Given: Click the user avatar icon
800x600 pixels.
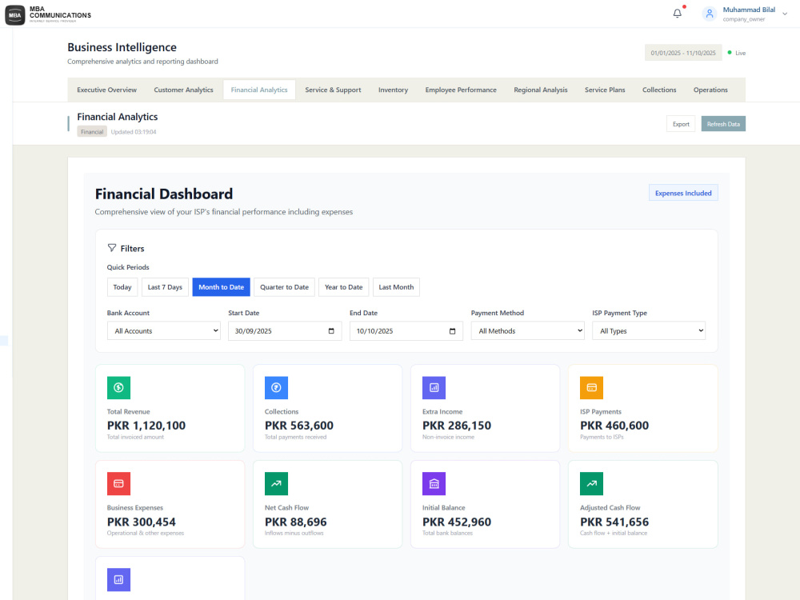Looking at the screenshot, I should (x=709, y=14).
